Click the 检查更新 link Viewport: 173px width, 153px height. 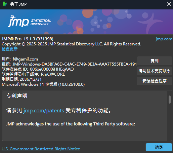tap(10, 49)
